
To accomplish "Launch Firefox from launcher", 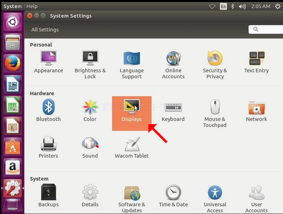I will click(13, 63).
